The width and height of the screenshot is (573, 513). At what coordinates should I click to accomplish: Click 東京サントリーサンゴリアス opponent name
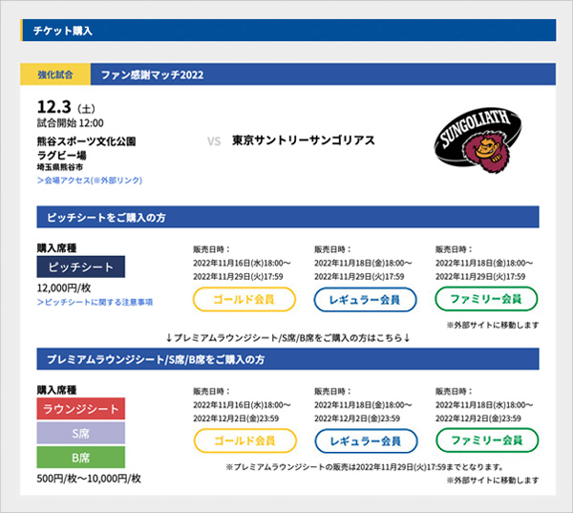point(304,140)
